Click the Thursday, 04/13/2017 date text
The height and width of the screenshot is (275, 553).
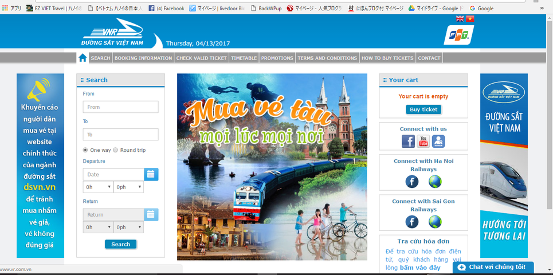coord(198,44)
